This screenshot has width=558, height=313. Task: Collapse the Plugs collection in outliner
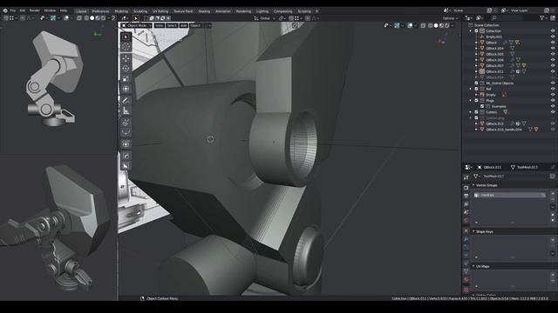(471, 101)
